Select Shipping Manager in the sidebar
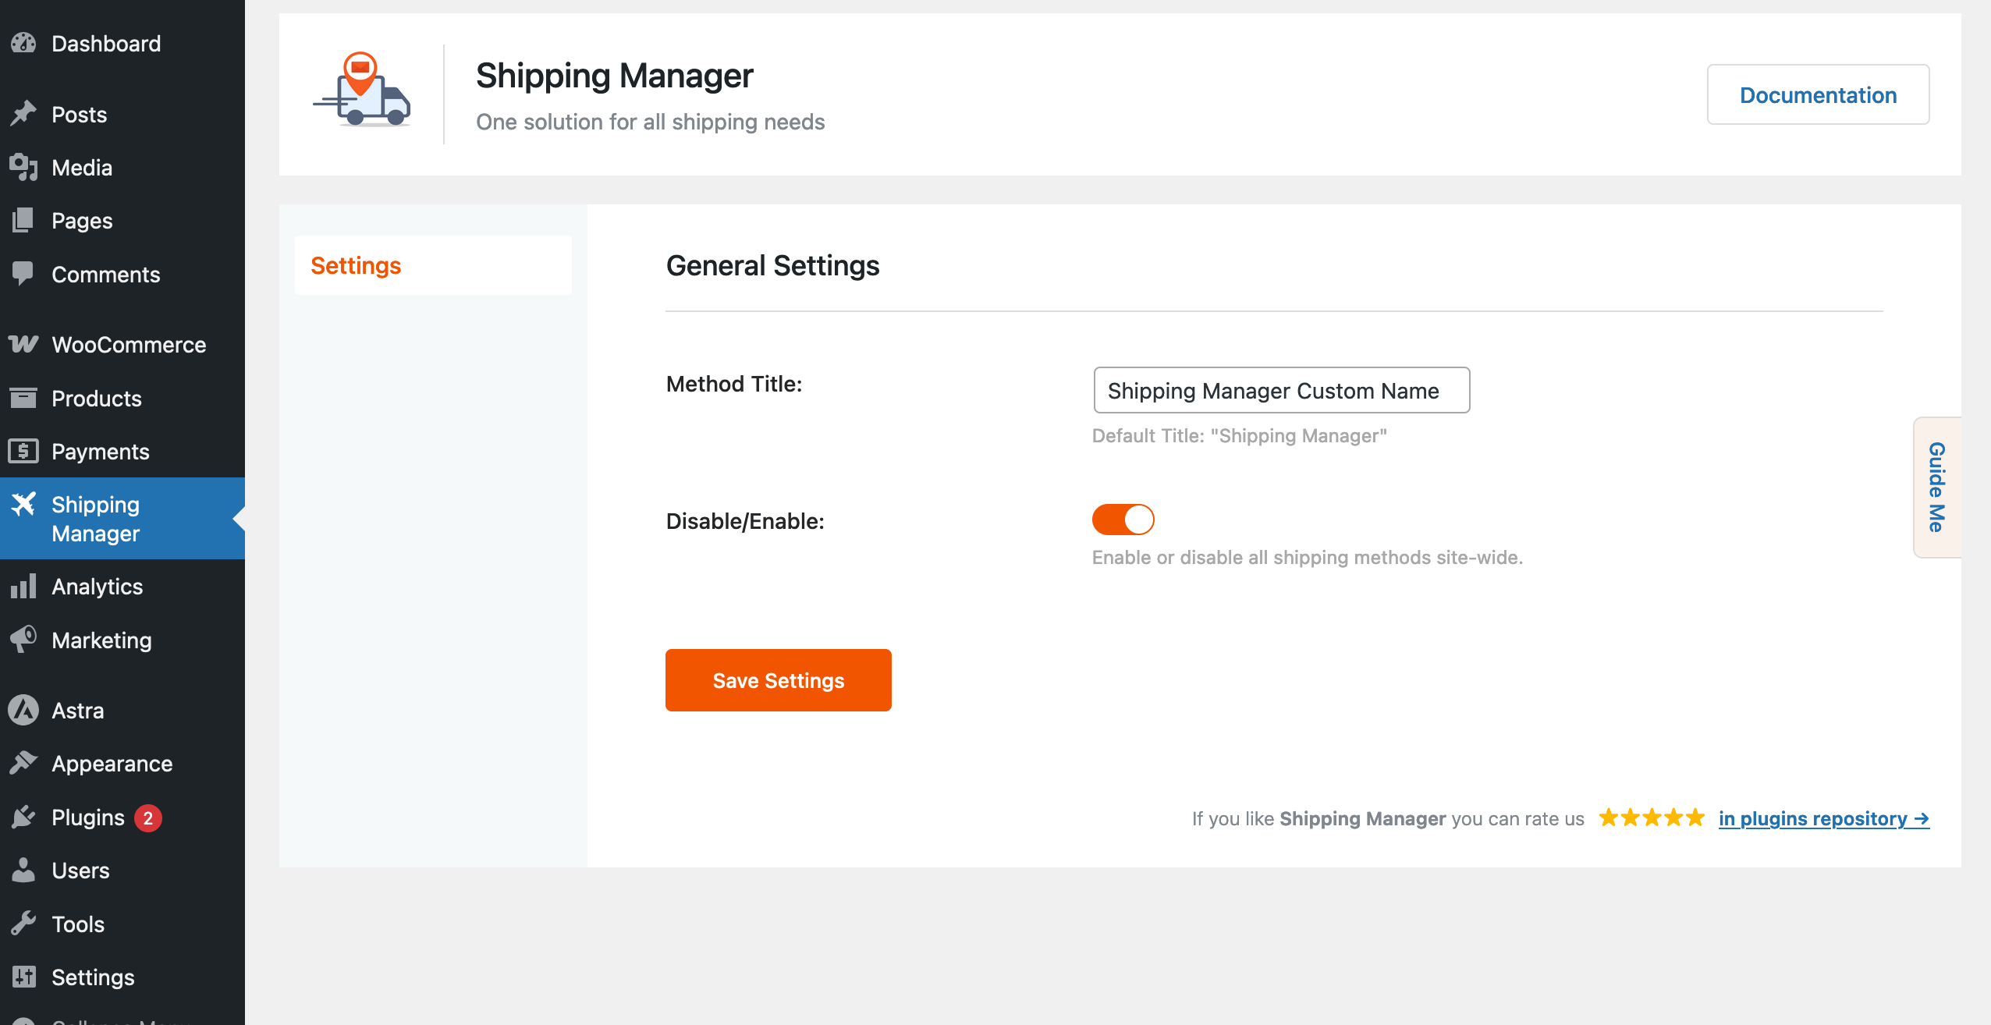1991x1025 pixels. point(122,519)
